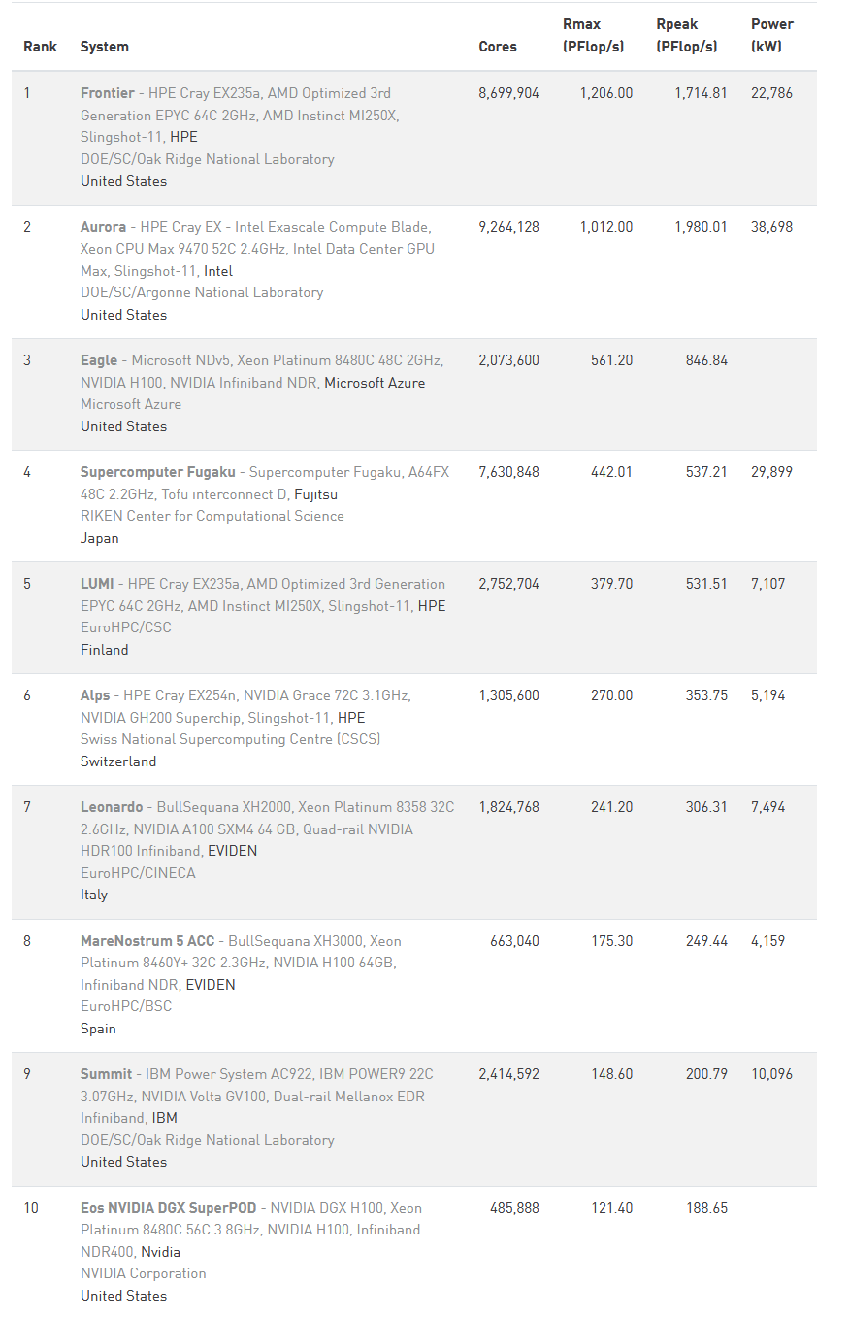Open the Frontier system link

tap(108, 93)
